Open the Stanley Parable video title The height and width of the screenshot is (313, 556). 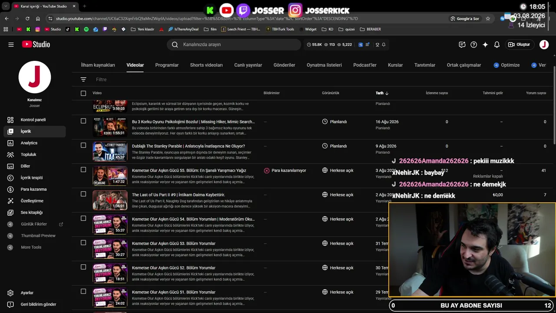click(189, 146)
